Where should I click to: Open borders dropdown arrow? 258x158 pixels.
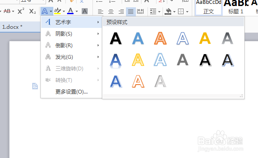[x=187, y=12]
